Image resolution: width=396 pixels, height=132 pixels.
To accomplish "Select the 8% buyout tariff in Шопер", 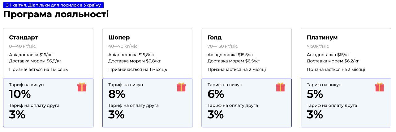I will pyautogui.click(x=117, y=94).
